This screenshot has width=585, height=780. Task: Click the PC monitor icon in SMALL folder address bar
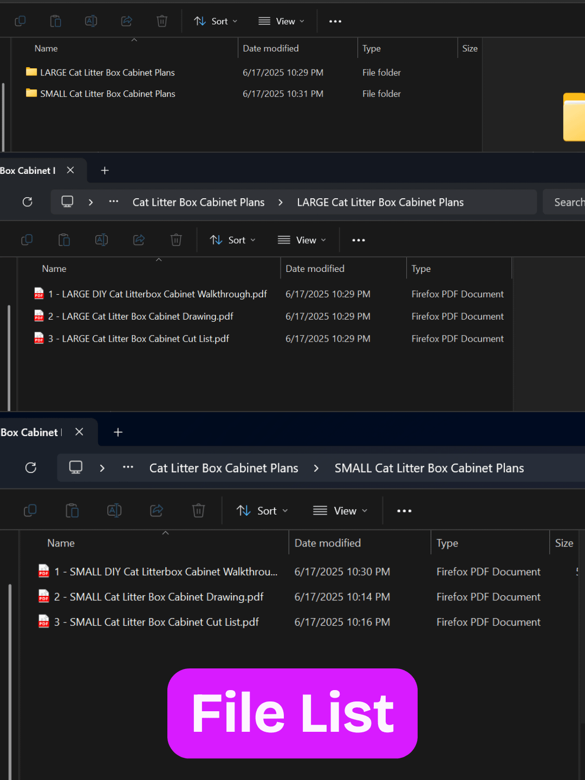click(76, 467)
